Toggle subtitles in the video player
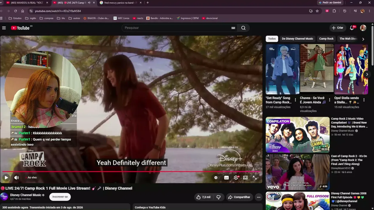374x210 pixels. click(x=226, y=178)
